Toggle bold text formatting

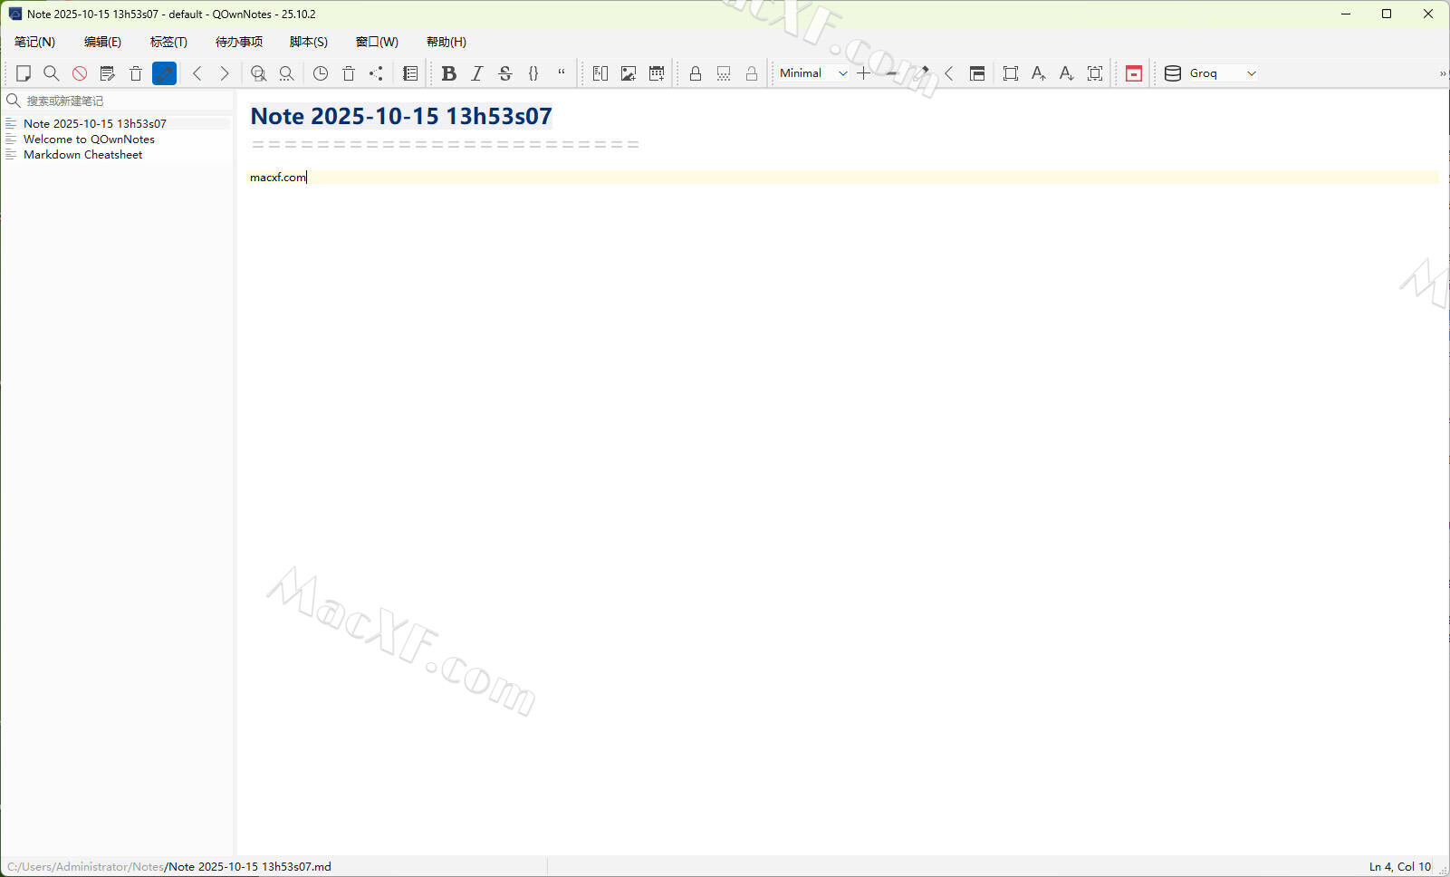point(448,73)
